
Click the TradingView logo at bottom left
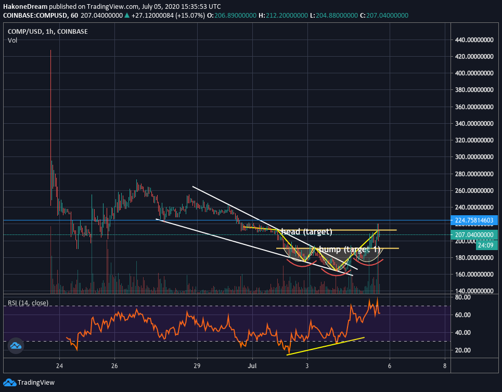pyautogui.click(x=29, y=382)
